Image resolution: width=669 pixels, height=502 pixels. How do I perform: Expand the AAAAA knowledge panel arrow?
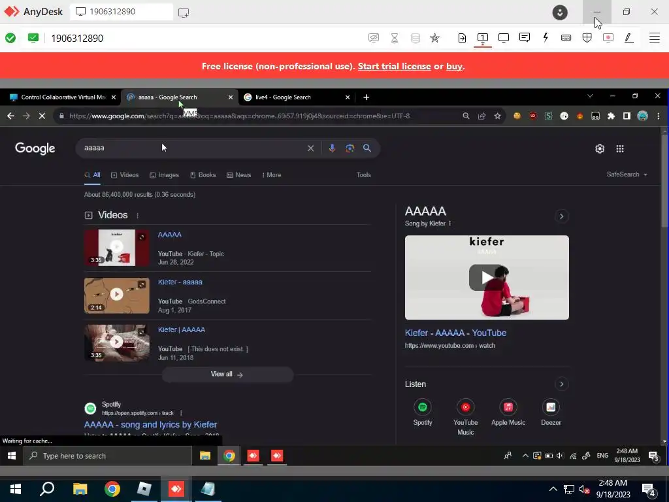pos(561,216)
